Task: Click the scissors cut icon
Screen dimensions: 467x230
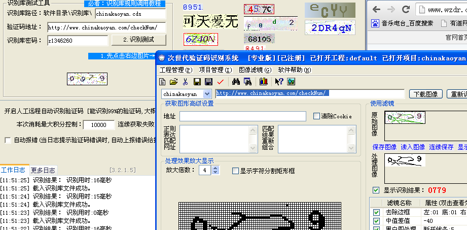Action: click(x=185, y=81)
